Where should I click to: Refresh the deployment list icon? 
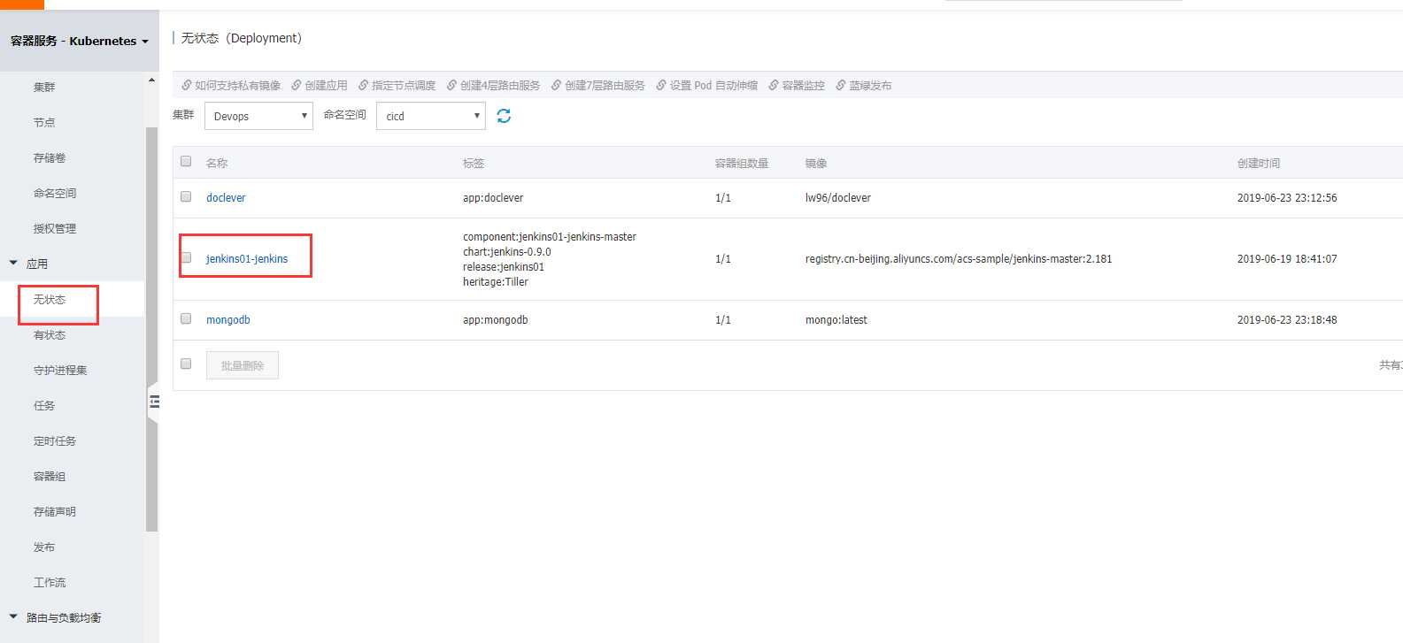tap(504, 116)
